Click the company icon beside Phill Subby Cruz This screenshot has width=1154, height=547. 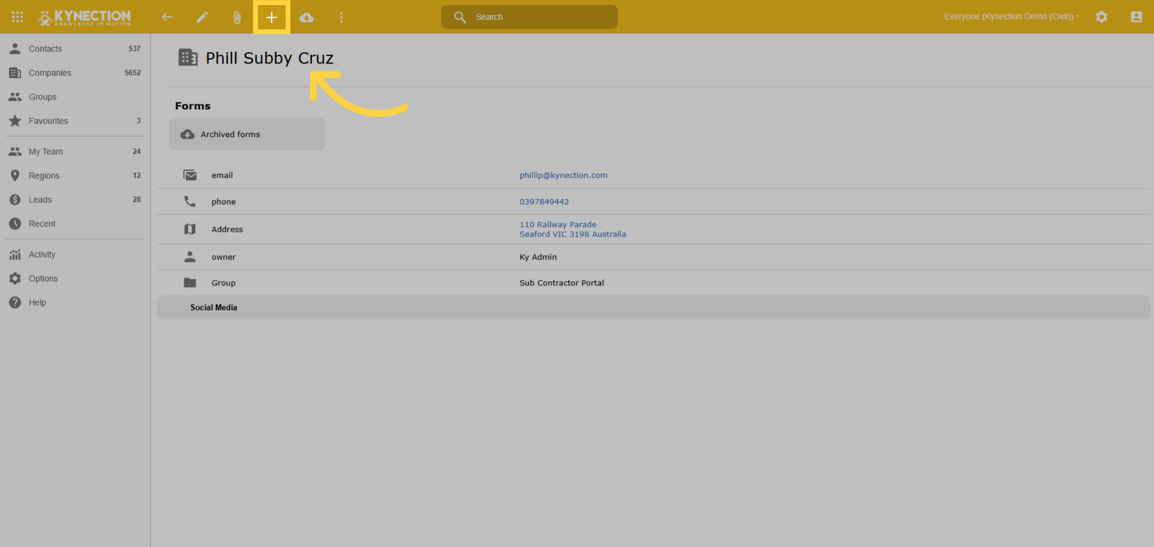pyautogui.click(x=188, y=57)
